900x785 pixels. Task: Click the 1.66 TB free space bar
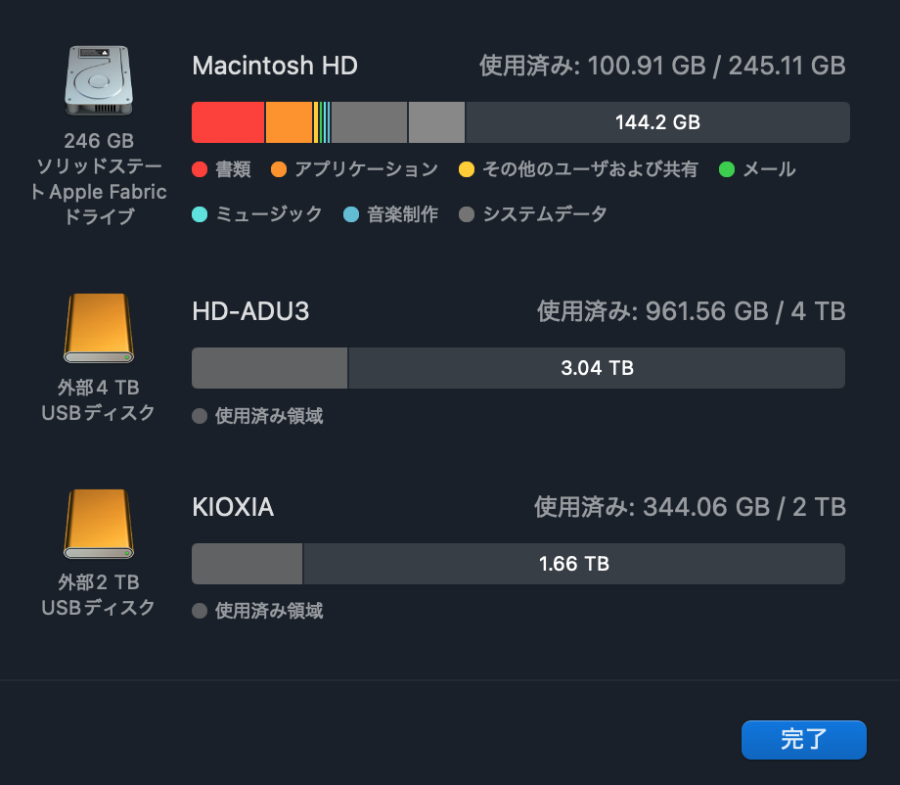coord(574,564)
